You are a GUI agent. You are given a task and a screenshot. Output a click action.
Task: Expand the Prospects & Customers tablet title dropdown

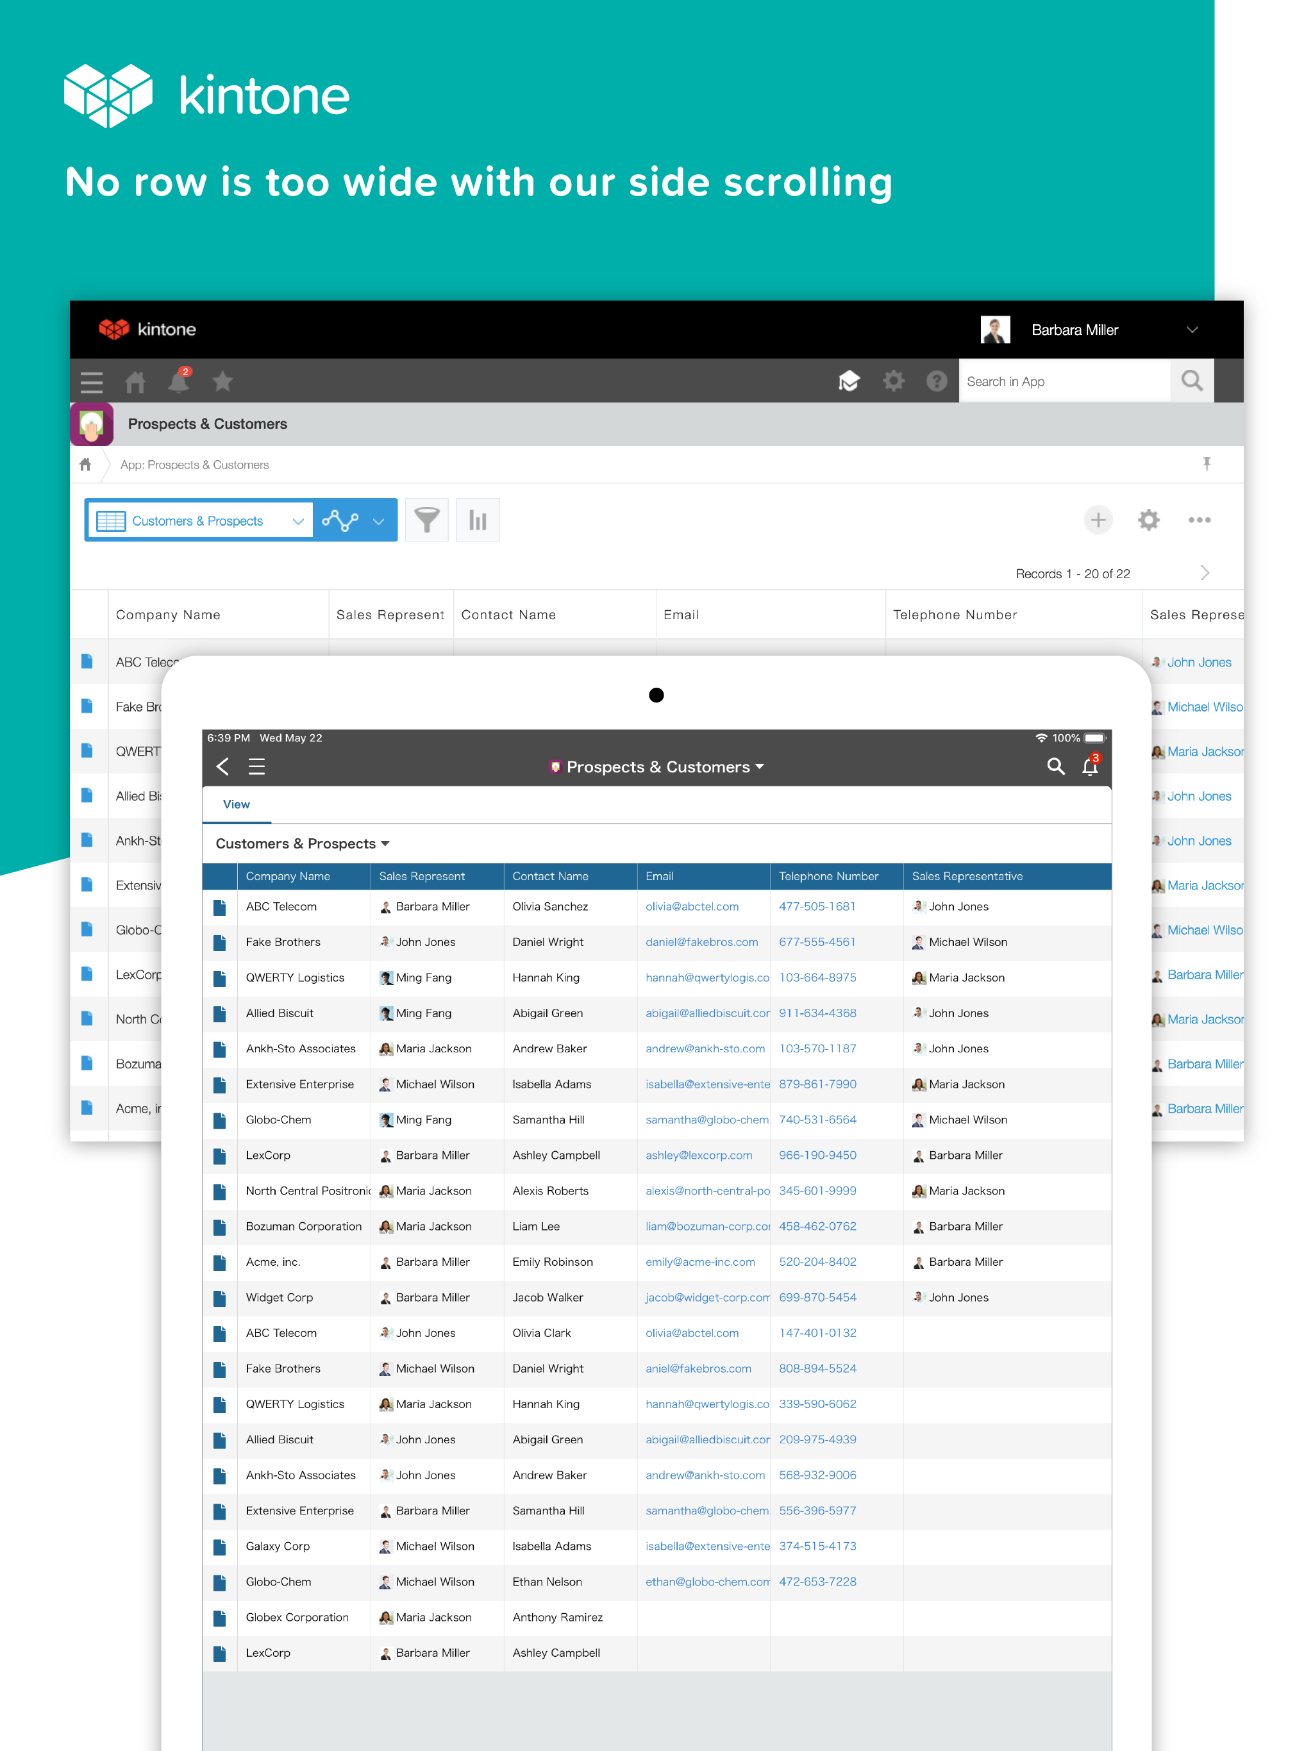click(657, 767)
